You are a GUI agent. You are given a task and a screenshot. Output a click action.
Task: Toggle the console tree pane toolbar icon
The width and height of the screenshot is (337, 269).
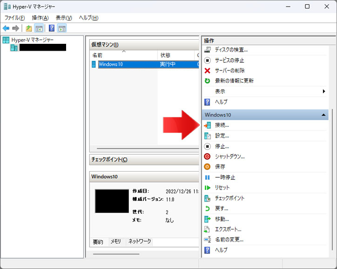39,28
